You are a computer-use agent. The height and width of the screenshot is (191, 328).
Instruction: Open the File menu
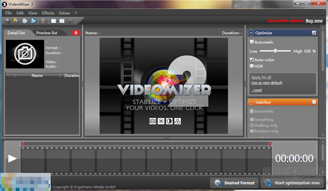click(8, 13)
